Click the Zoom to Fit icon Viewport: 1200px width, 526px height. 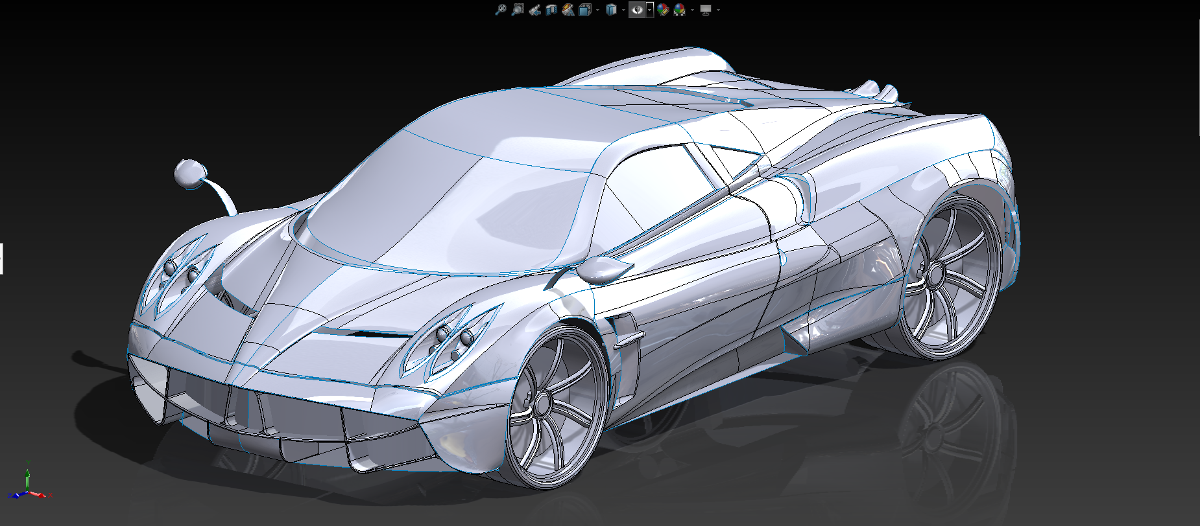coord(501,10)
